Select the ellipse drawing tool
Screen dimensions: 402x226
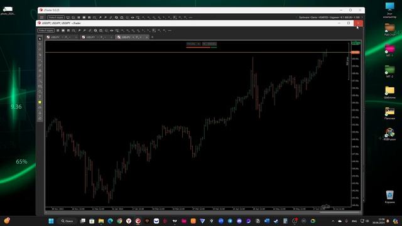[40, 92]
